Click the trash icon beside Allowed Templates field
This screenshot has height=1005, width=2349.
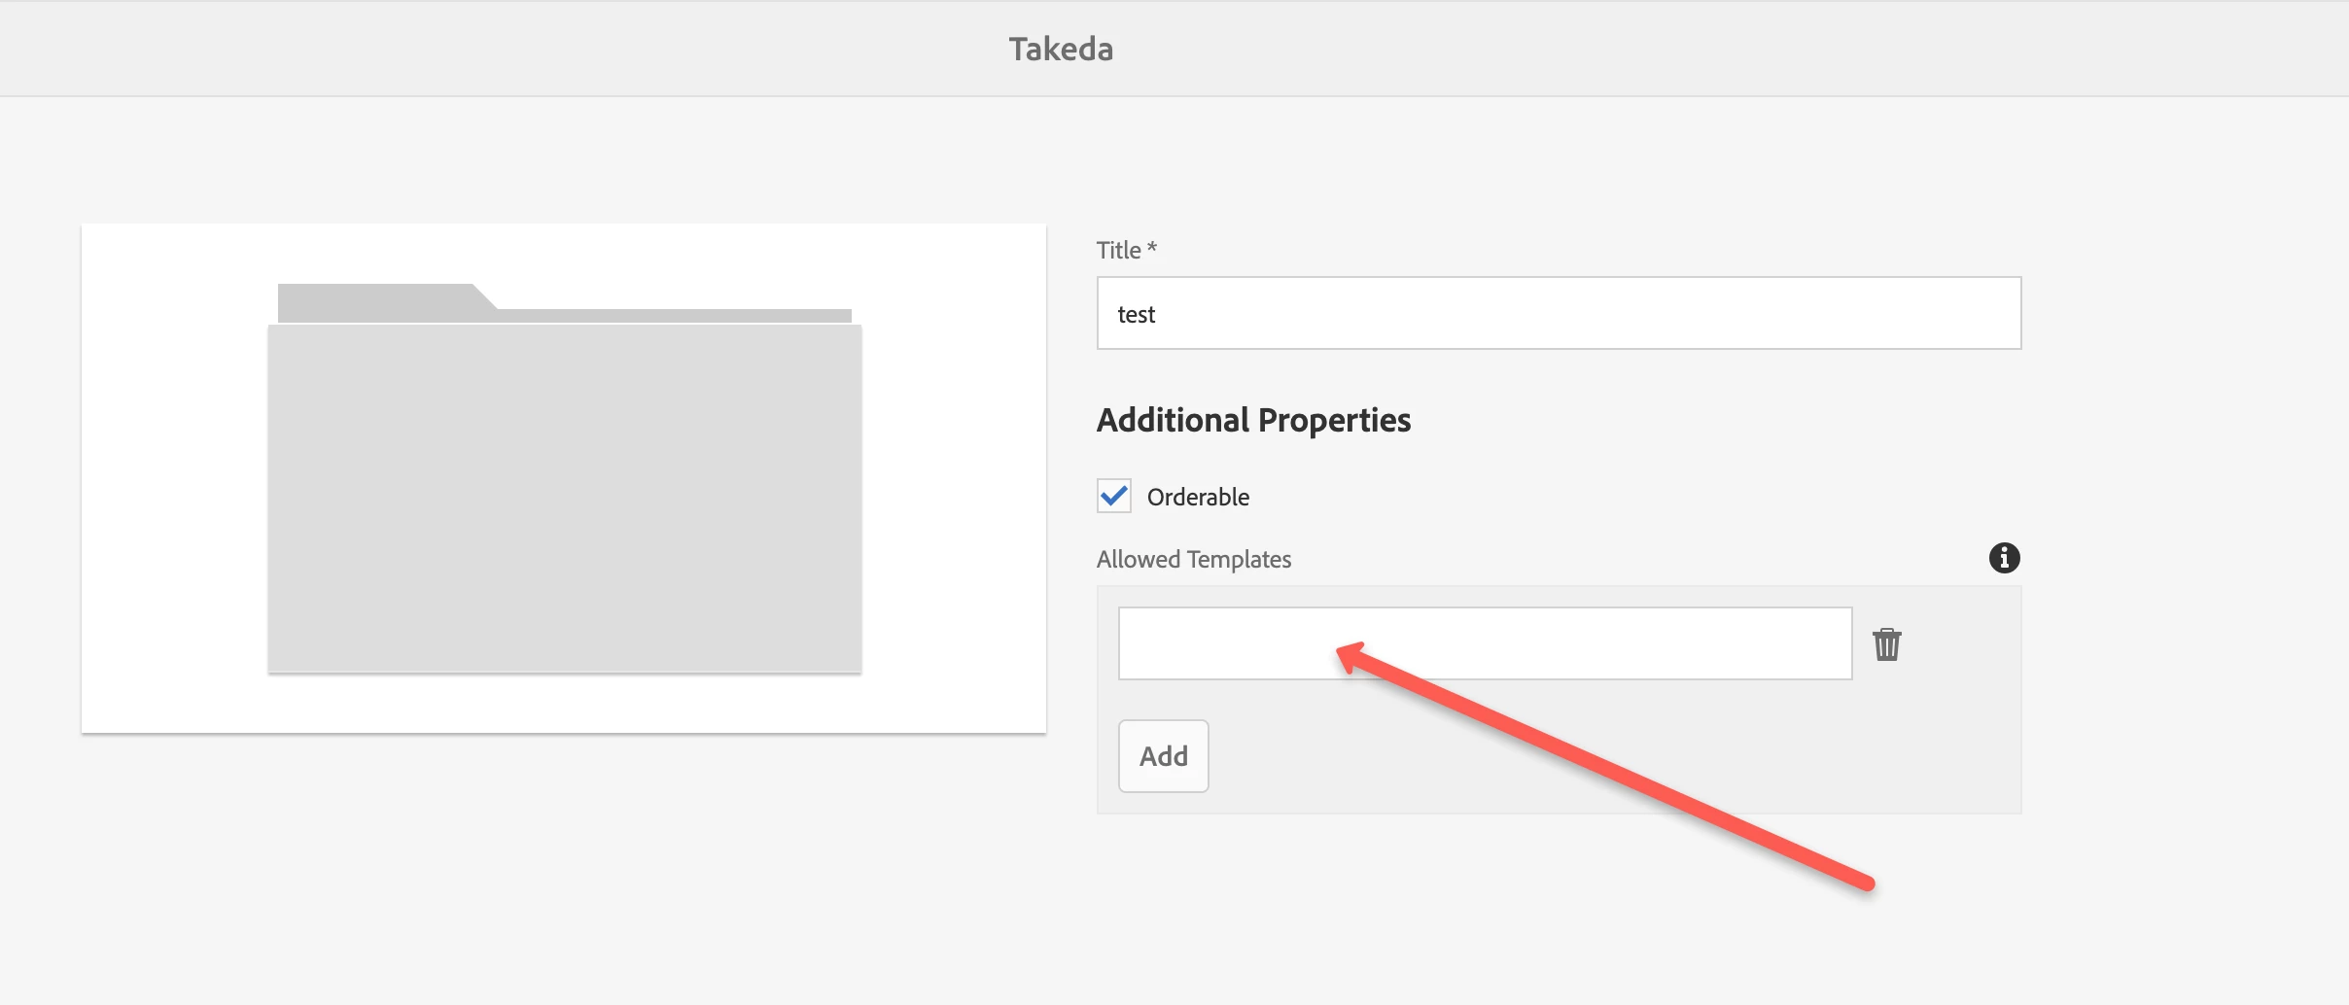point(1887,644)
